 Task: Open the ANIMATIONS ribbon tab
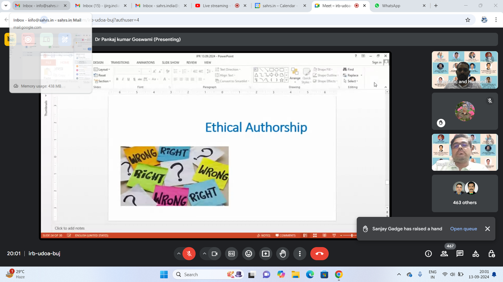coord(146,62)
